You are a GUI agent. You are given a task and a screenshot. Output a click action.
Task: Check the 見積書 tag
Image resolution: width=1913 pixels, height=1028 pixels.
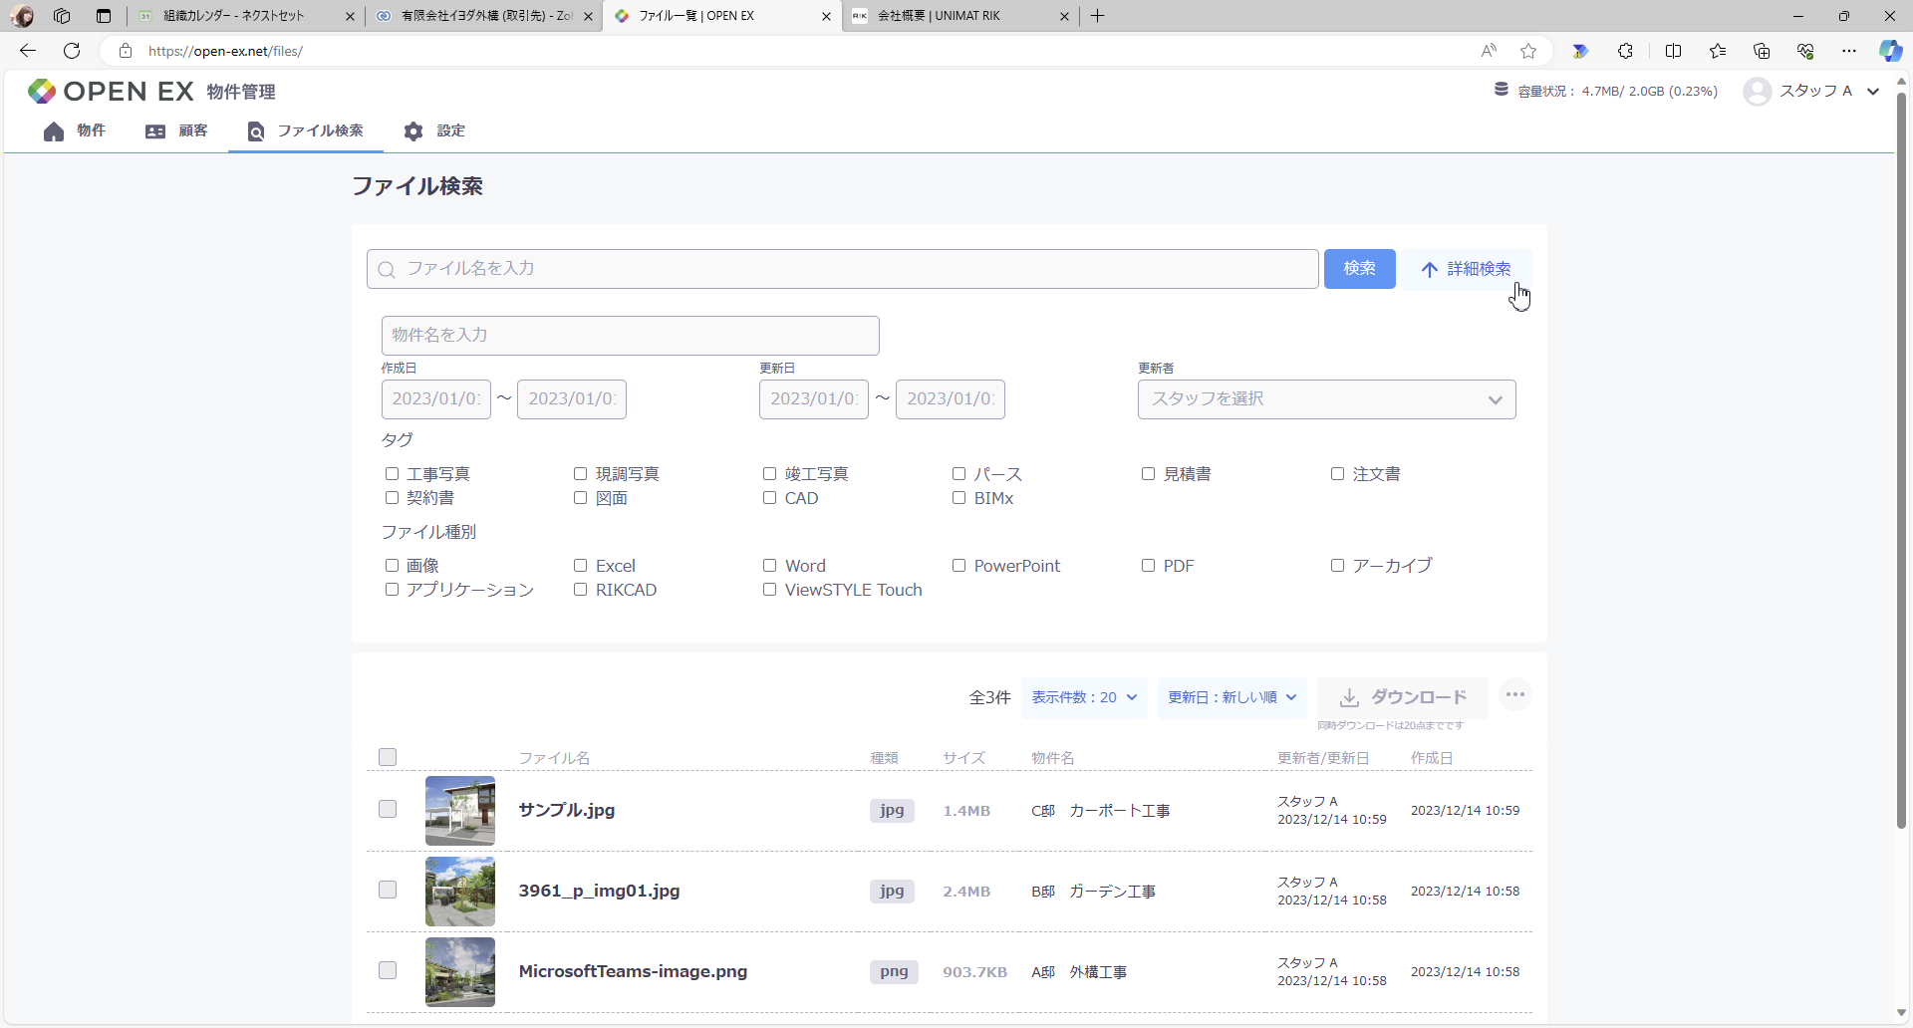click(x=1148, y=474)
